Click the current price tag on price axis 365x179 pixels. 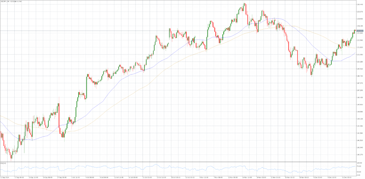pyautogui.click(x=360, y=31)
